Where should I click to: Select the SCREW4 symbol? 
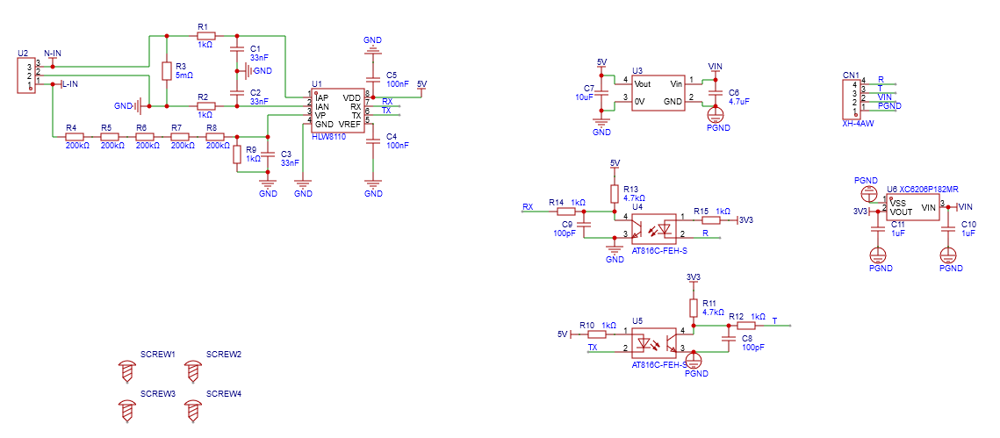click(x=193, y=410)
